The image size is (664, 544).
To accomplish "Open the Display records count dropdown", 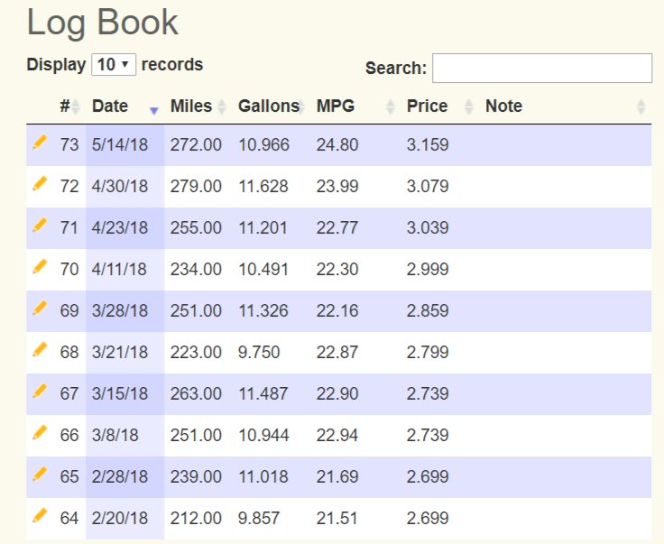I will [114, 65].
